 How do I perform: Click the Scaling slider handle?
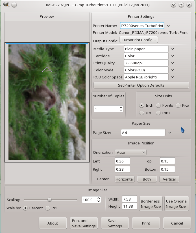(x=50, y=200)
